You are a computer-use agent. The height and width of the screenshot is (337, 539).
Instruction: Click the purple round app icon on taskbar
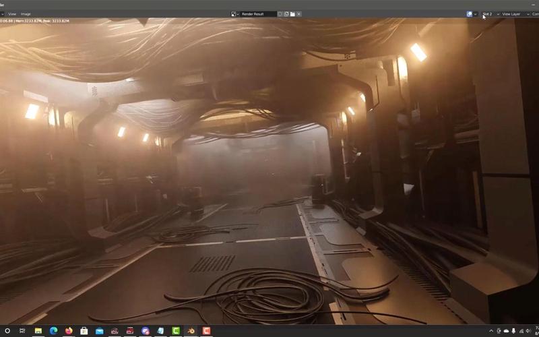(146, 331)
